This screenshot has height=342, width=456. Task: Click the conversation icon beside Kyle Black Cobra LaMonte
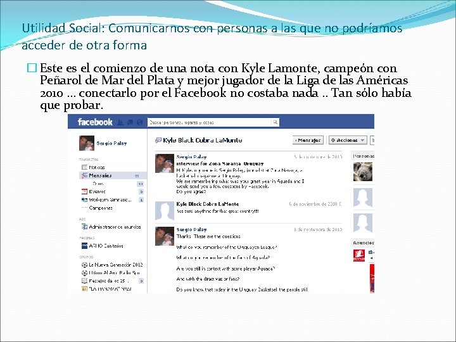[158, 141]
